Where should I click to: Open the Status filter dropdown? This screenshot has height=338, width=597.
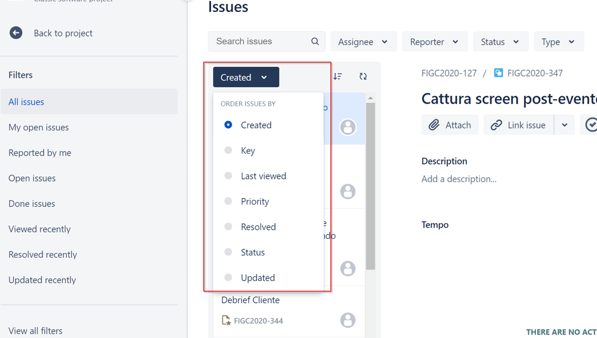500,41
